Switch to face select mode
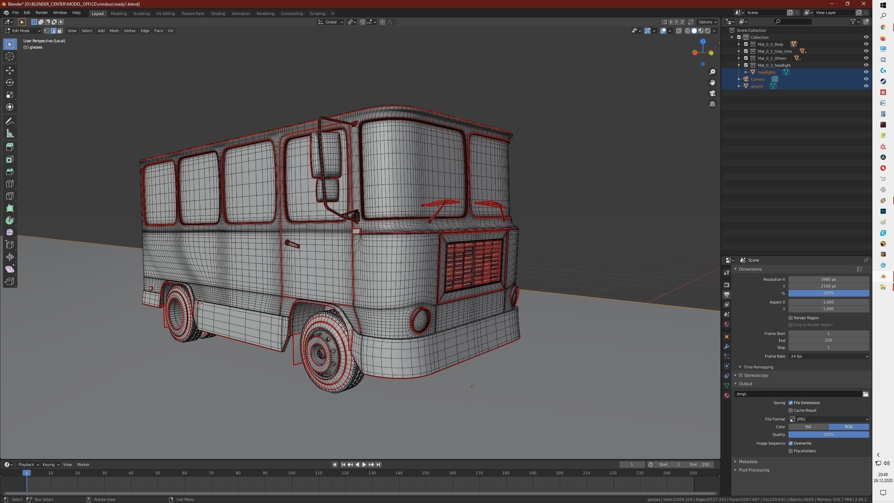The height and width of the screenshot is (503, 894). click(60, 31)
